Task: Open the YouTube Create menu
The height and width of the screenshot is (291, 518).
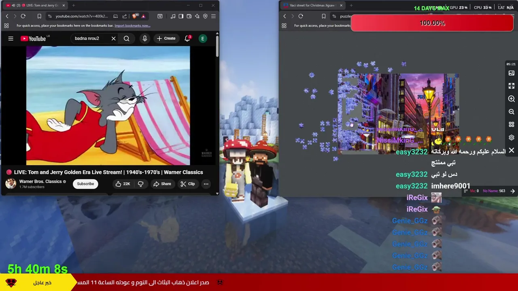Action: [166, 38]
